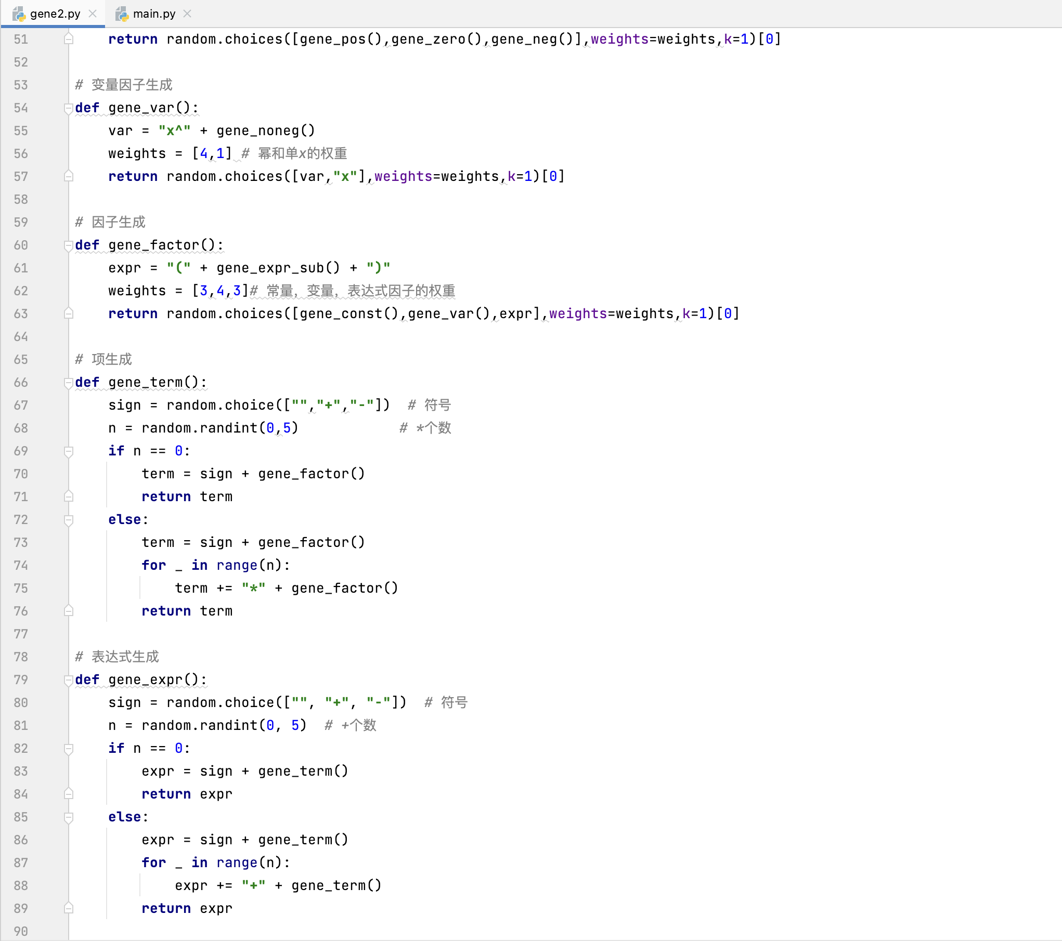Click the gene_const() call on line 63
This screenshot has width=1062, height=941.
(349, 313)
